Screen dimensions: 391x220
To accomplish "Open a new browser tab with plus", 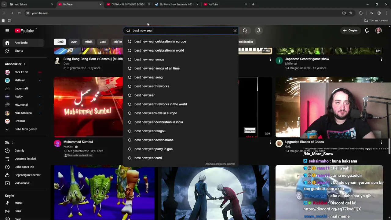I will click(x=253, y=4).
